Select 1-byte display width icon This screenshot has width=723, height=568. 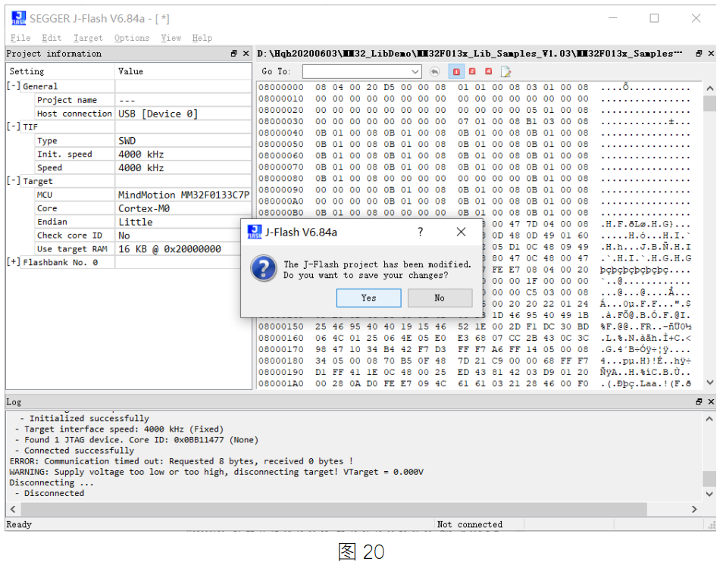456,71
